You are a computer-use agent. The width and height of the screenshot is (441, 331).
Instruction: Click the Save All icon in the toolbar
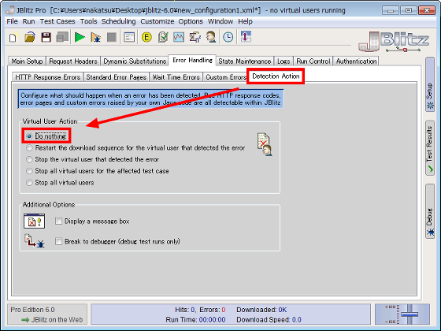coord(62,37)
